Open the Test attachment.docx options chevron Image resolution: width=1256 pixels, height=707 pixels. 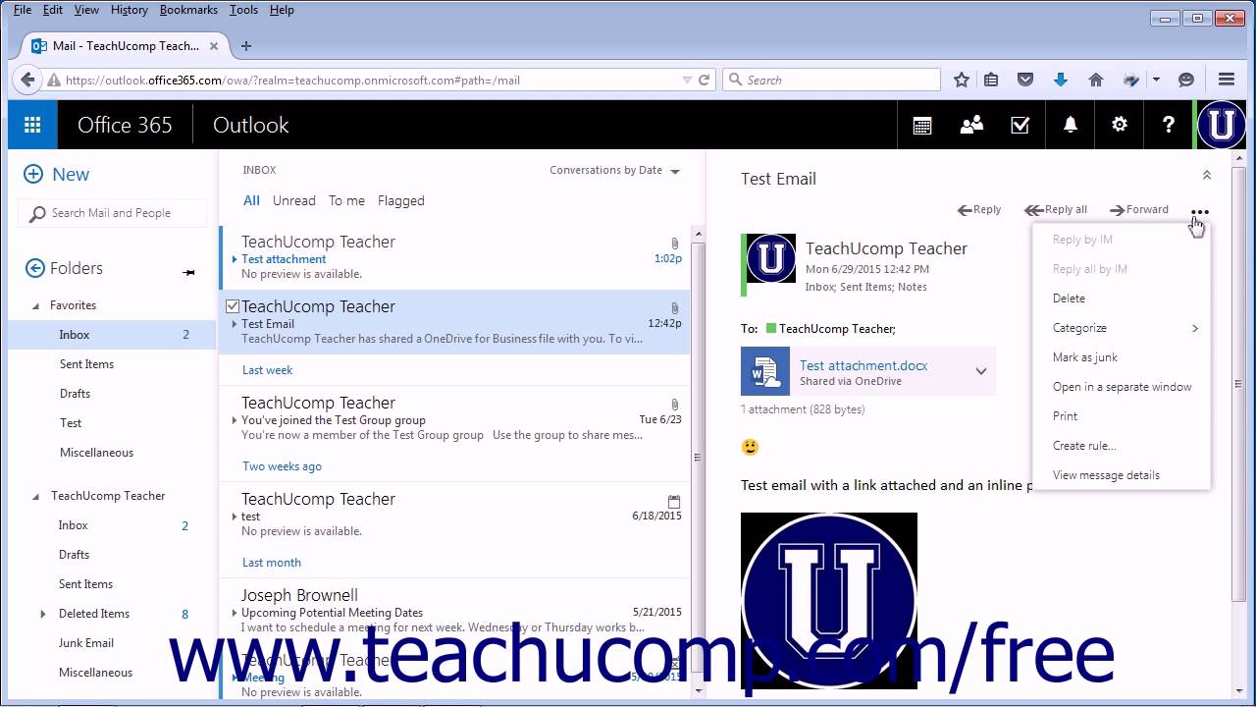pos(980,371)
